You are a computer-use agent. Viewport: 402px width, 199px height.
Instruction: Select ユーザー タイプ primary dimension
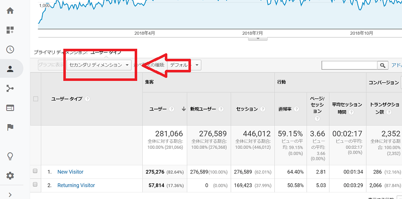tap(106, 52)
